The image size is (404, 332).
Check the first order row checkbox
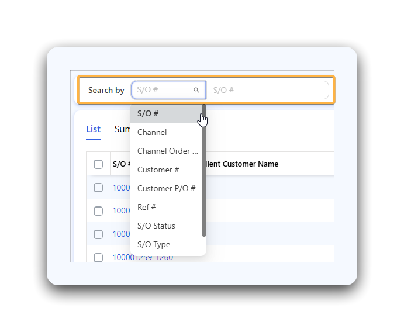coord(98,188)
